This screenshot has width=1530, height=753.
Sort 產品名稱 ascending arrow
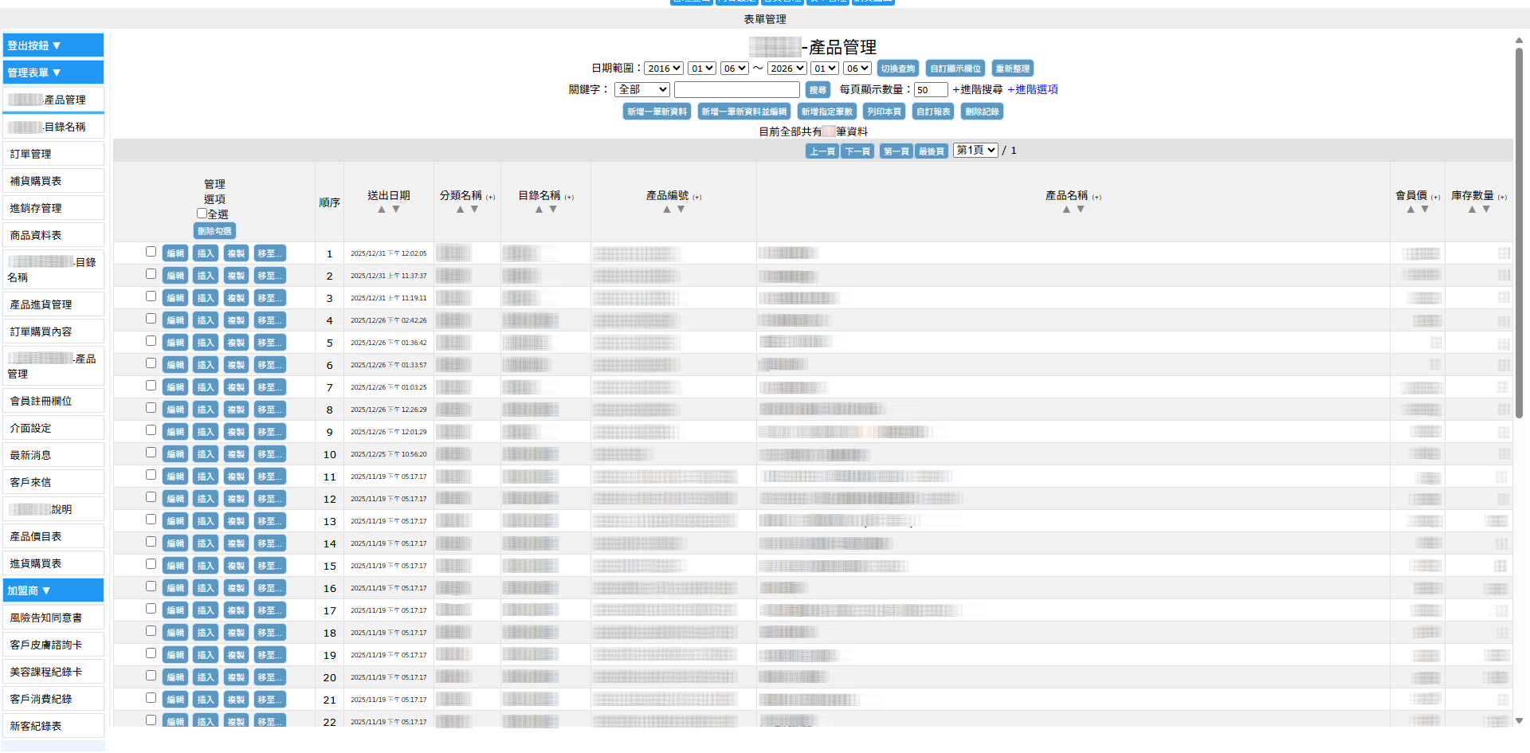click(1066, 210)
